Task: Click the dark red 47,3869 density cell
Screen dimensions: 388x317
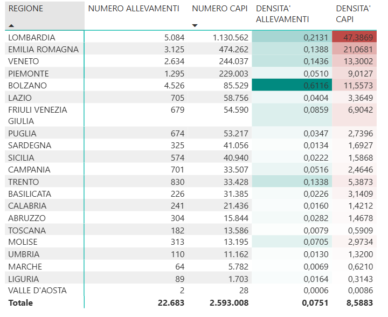Action: [x=352, y=38]
